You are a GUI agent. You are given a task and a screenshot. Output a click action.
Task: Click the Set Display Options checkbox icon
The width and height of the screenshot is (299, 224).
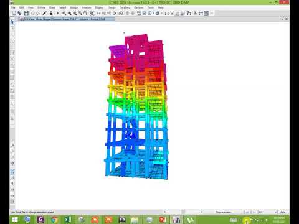pos(145,13)
